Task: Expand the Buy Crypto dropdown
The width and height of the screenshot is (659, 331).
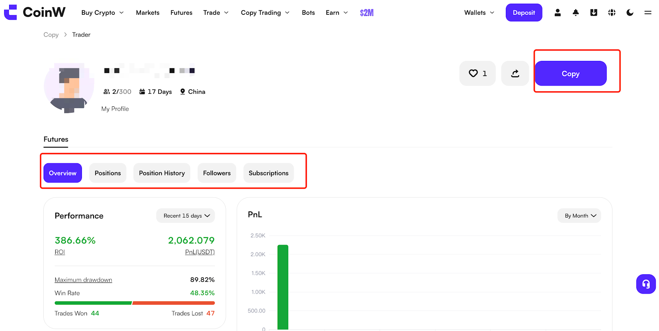Action: pos(102,13)
